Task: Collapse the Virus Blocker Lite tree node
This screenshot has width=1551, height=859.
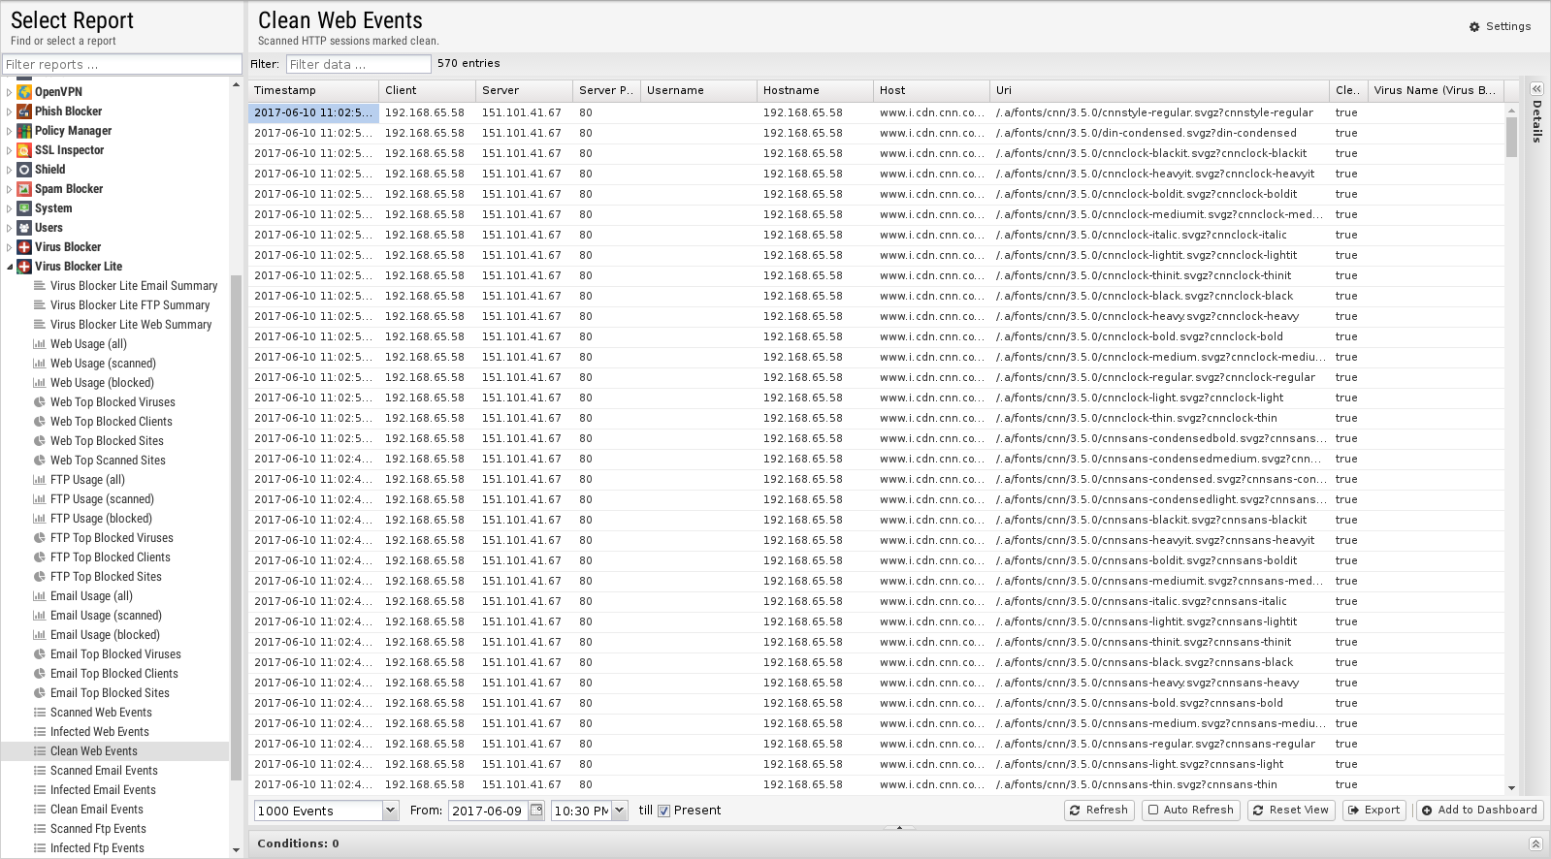Action: coord(10,267)
